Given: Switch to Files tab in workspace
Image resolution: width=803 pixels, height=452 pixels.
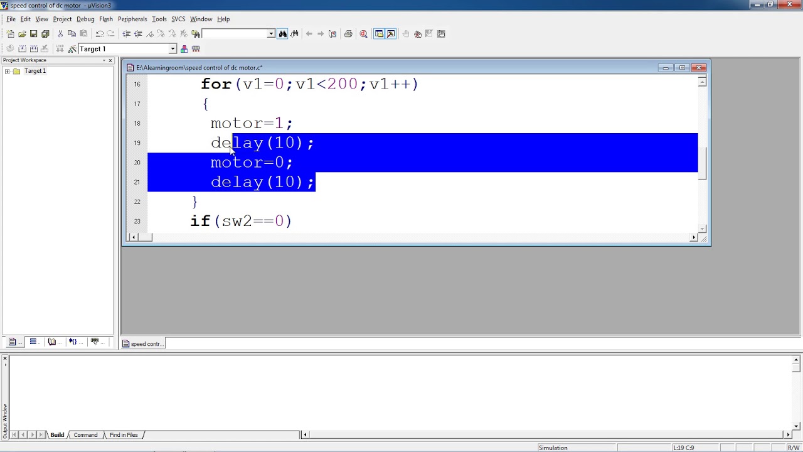Looking at the screenshot, I should [14, 342].
